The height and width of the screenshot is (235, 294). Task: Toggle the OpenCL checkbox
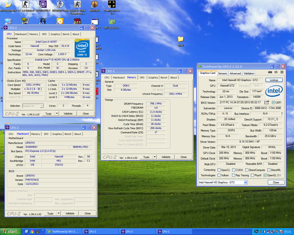coord(219,170)
